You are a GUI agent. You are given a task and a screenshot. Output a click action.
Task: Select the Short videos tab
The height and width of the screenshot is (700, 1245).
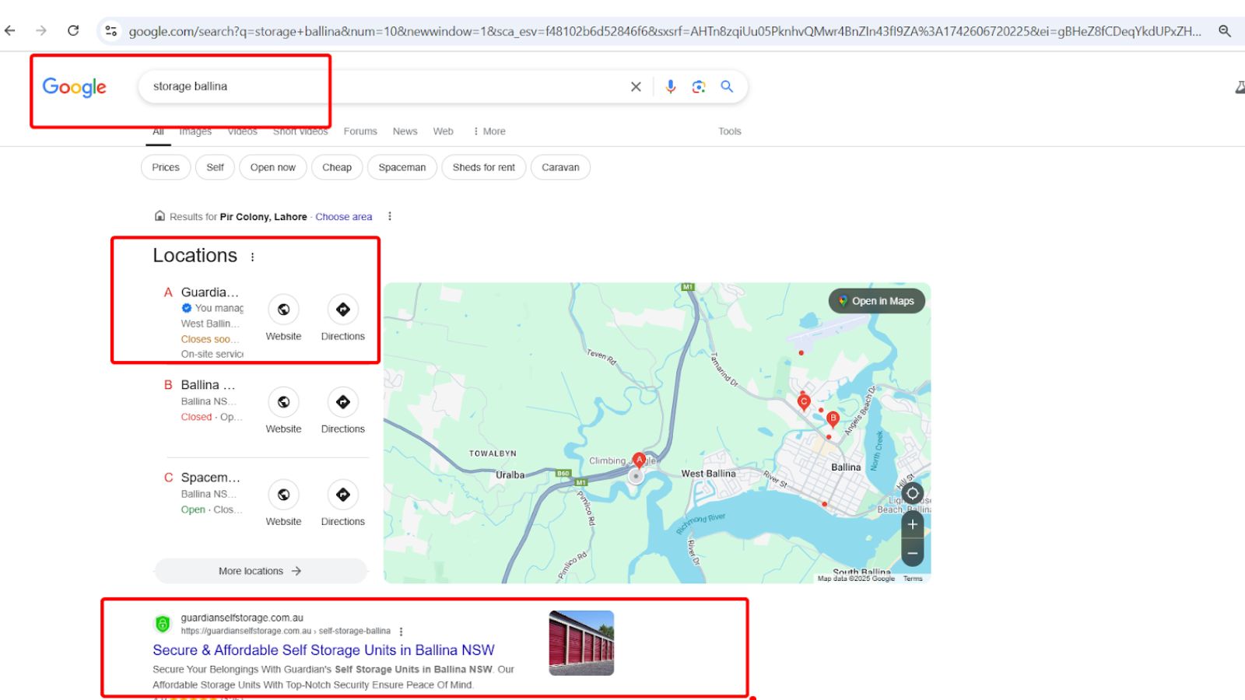(x=300, y=131)
